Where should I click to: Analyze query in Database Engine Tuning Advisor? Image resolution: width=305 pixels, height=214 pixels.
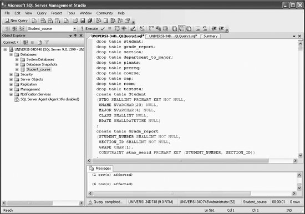[x=124, y=29]
